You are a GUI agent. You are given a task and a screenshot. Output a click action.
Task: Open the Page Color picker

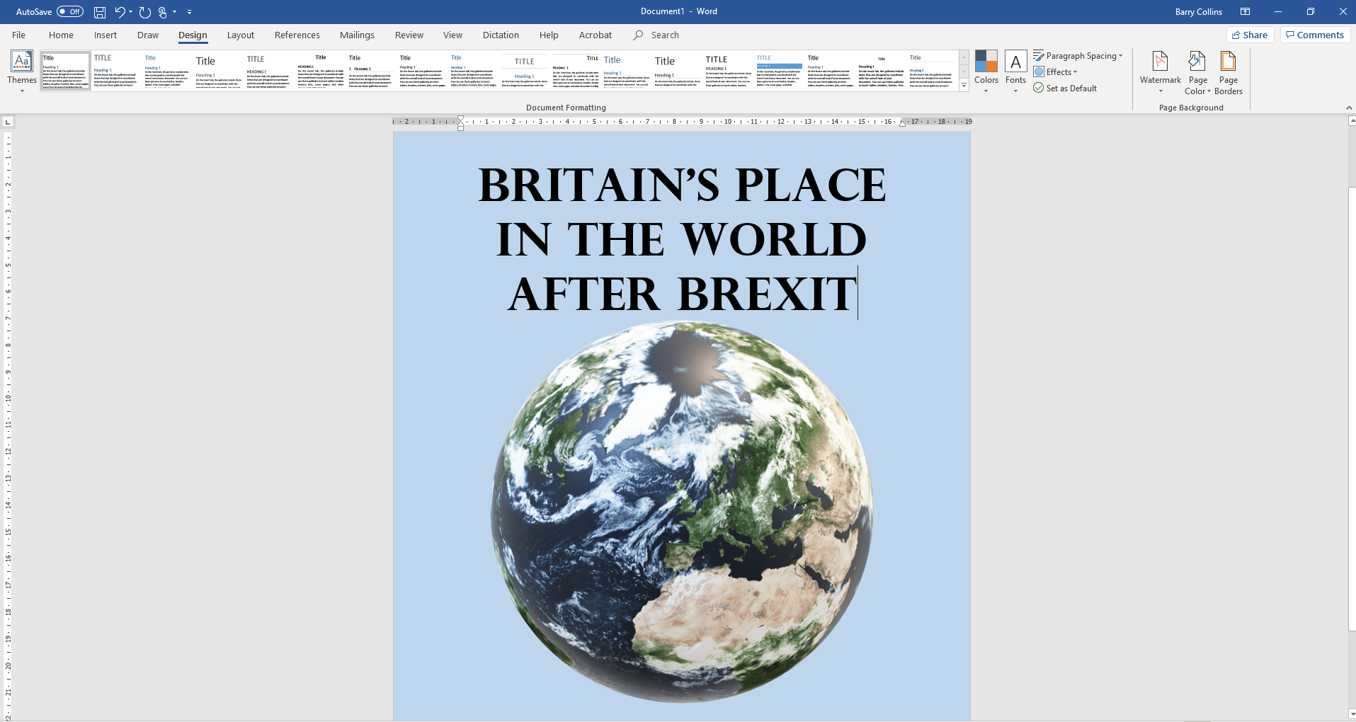1197,71
